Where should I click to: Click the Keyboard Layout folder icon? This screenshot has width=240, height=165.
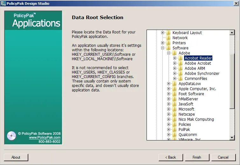168,33
